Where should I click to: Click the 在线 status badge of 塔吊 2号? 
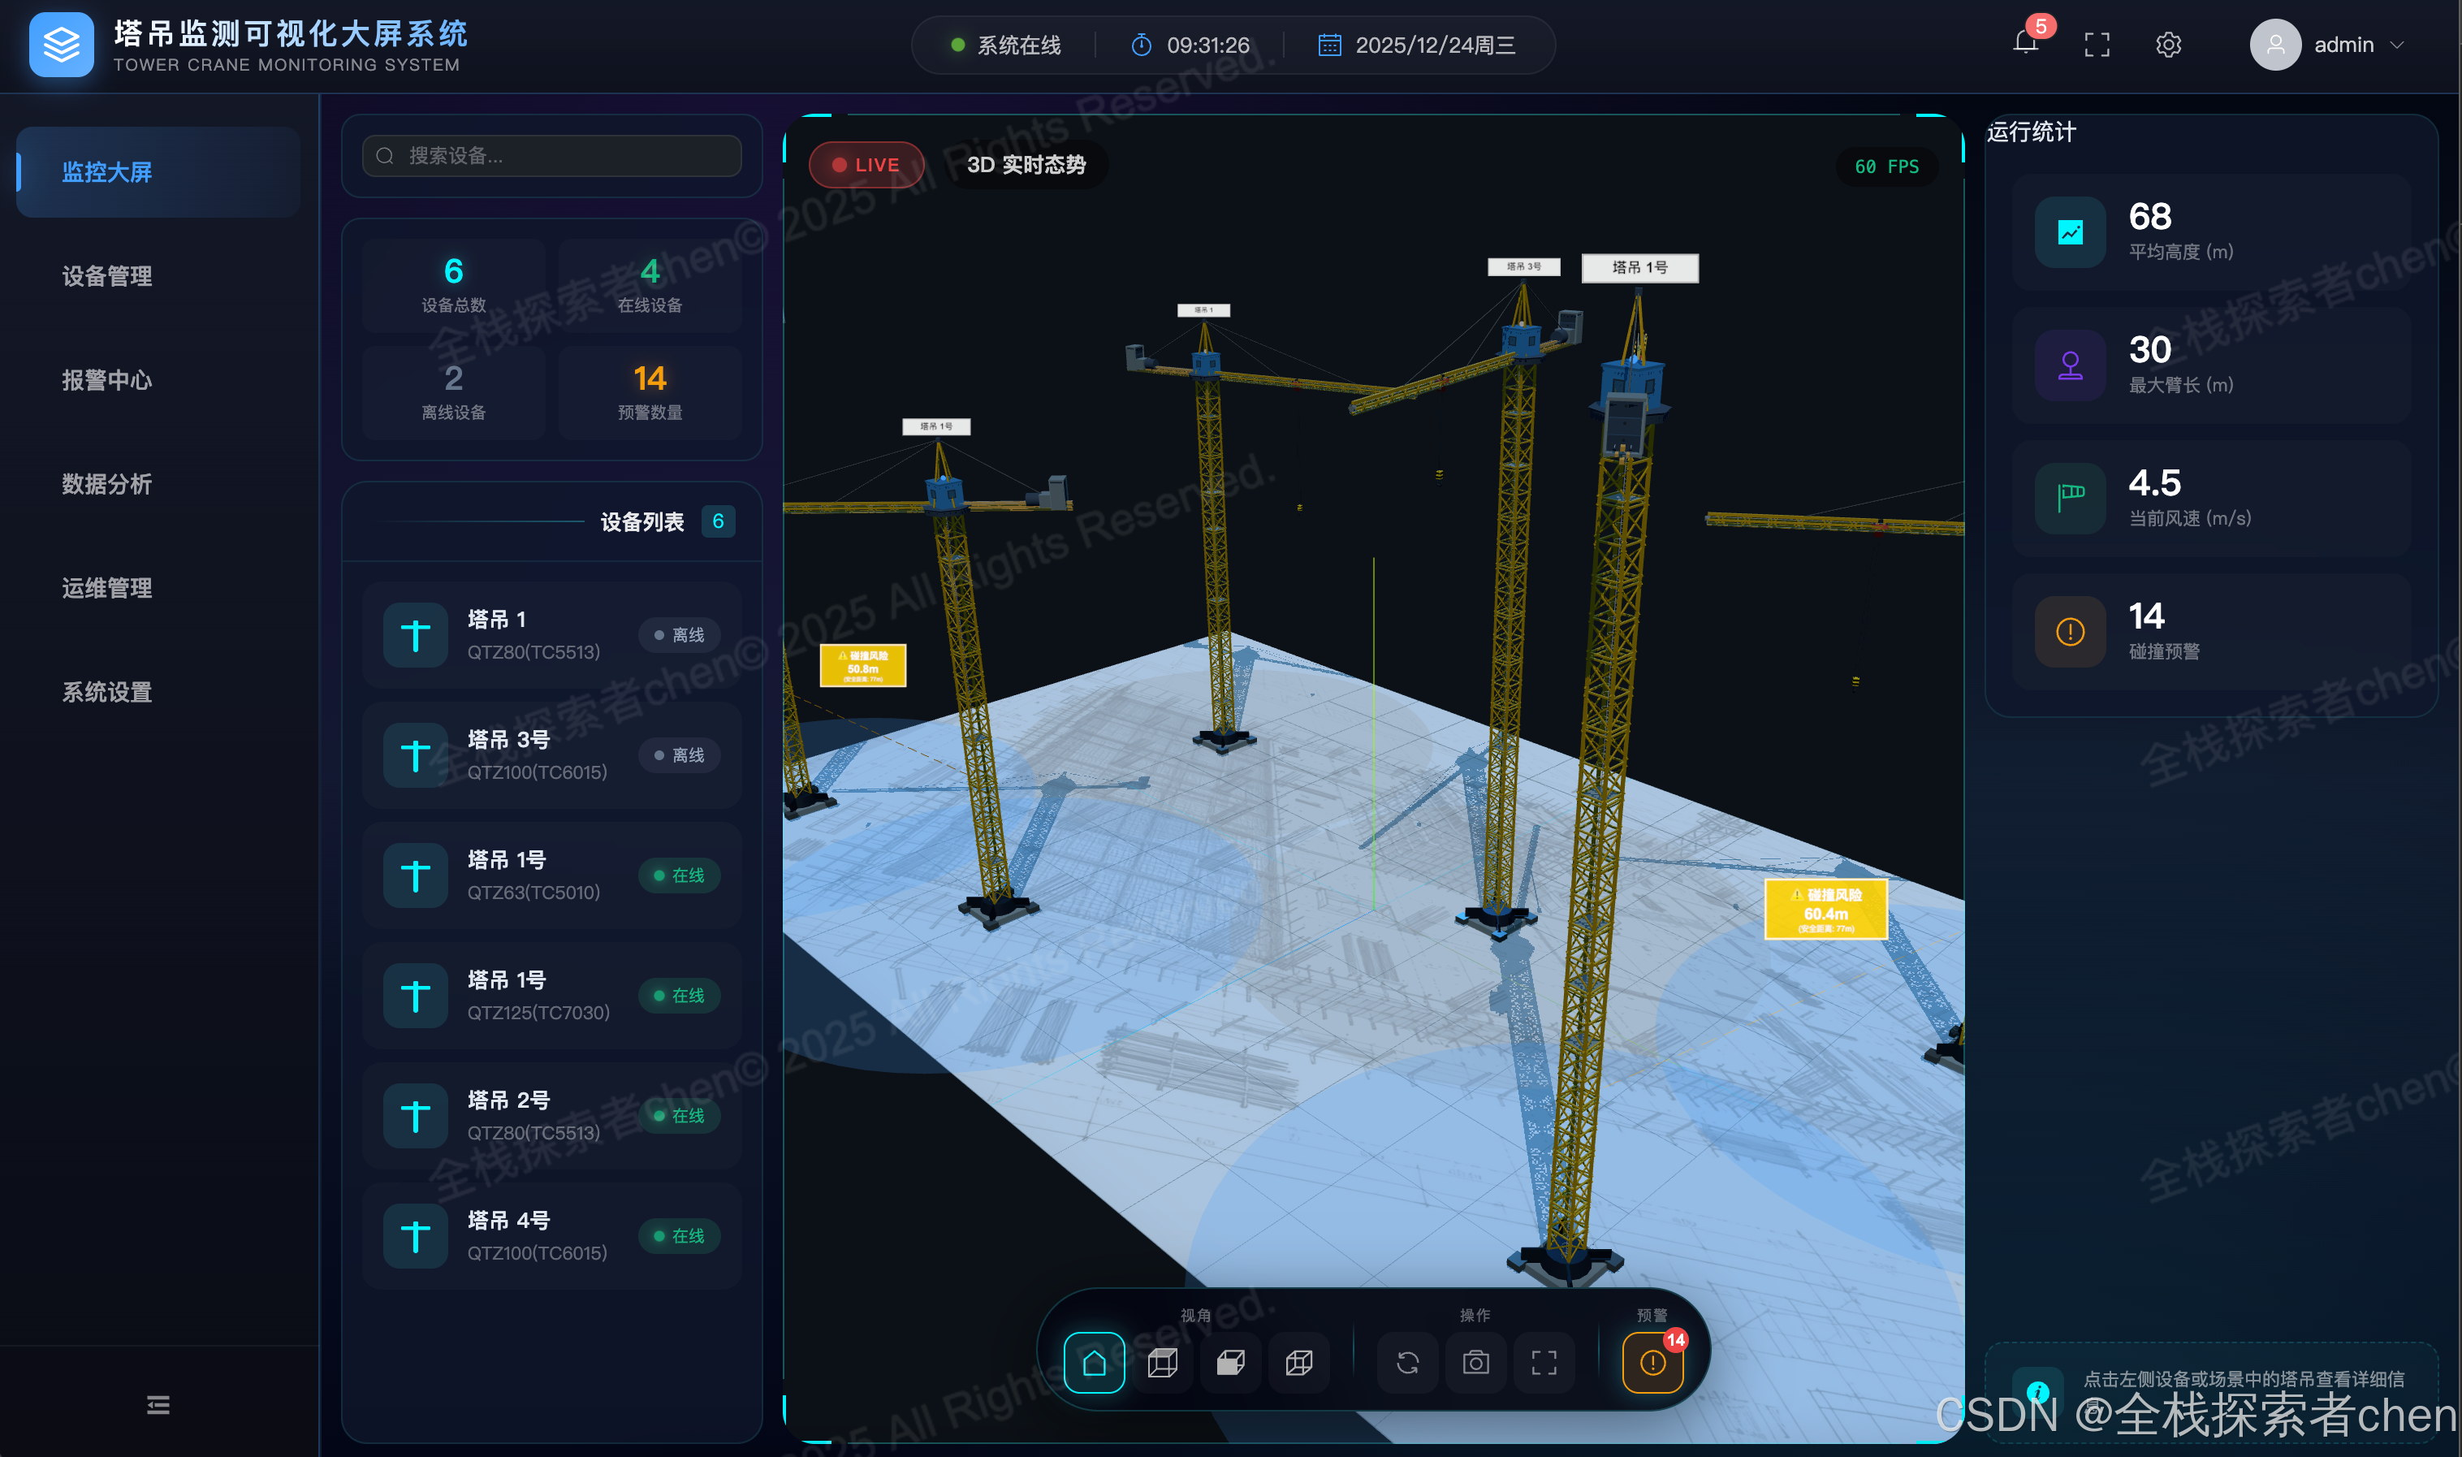click(680, 1117)
